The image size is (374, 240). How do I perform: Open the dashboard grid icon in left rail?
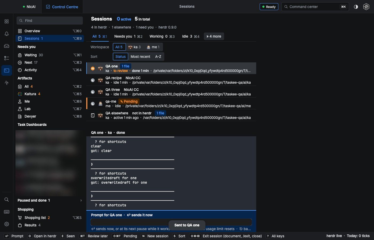7,21
